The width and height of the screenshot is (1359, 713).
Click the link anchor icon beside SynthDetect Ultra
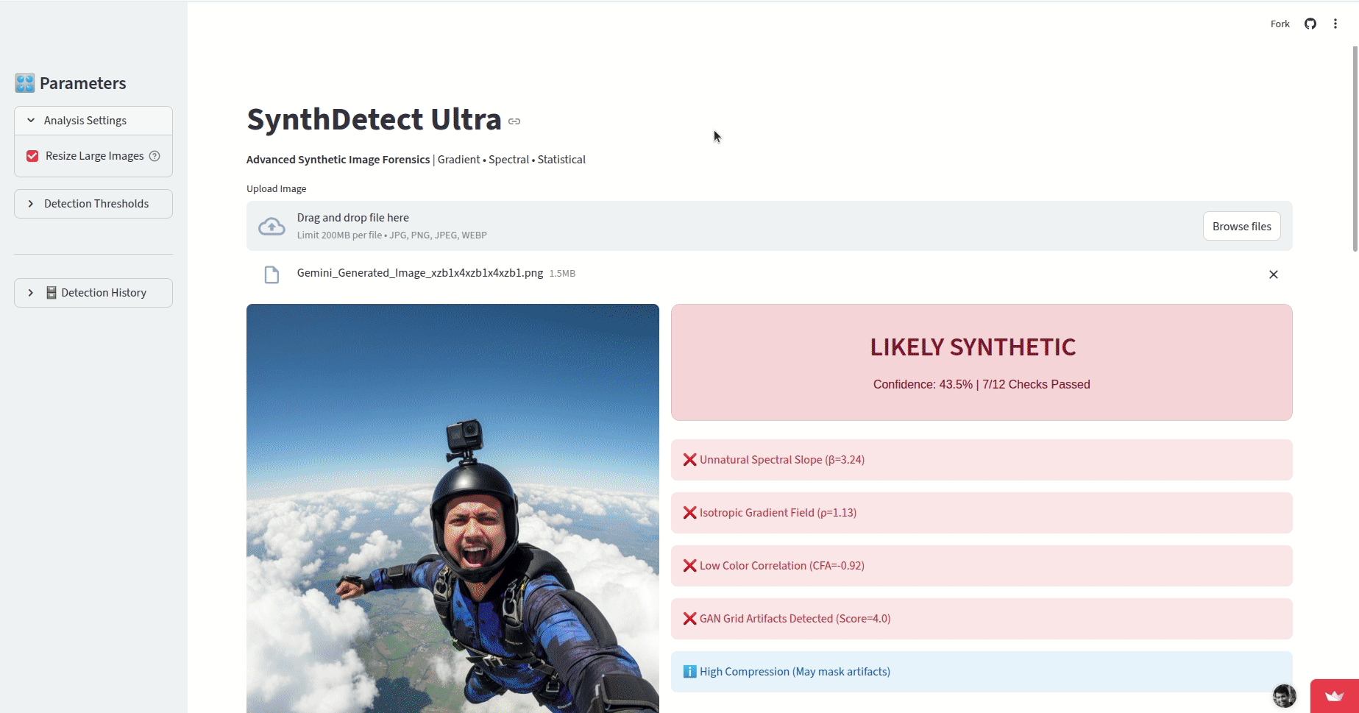coord(514,121)
